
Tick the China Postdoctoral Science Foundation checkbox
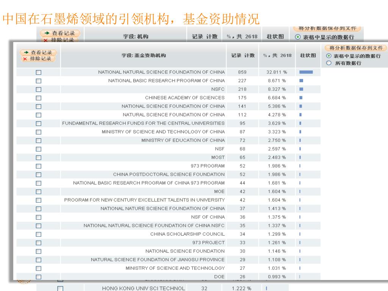pos(38,175)
